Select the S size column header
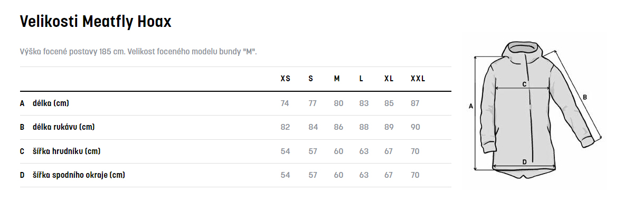 click(310, 79)
